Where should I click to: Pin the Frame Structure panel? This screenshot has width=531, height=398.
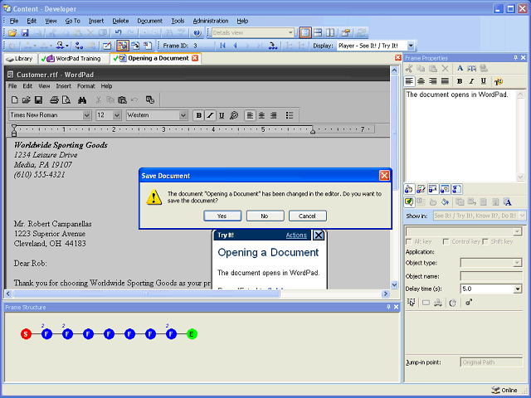[x=389, y=307]
